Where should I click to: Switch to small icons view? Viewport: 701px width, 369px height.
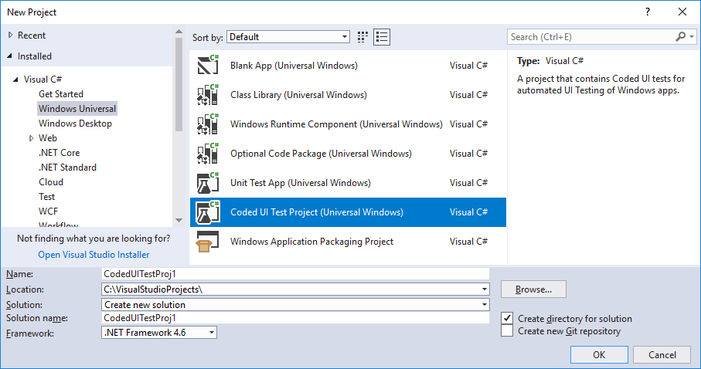362,37
